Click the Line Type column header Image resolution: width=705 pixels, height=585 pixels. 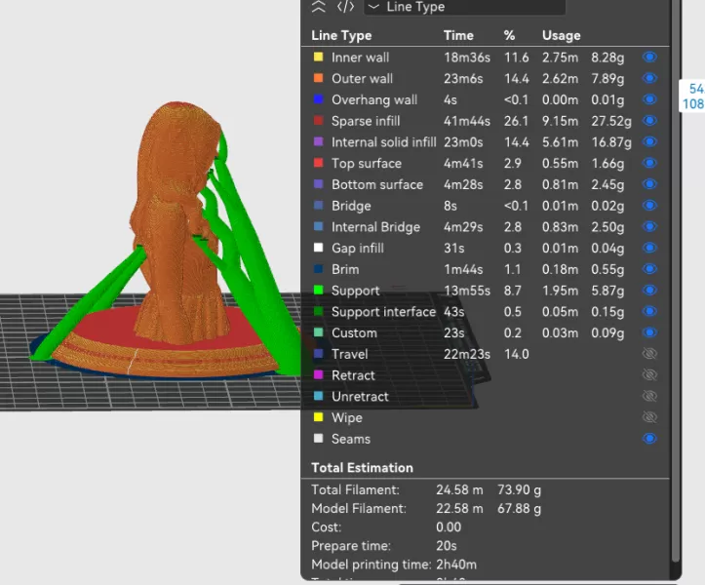click(341, 35)
